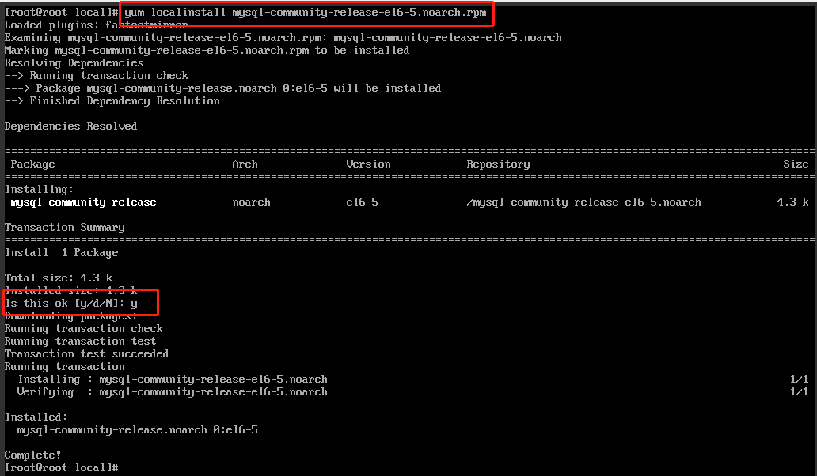Click the 'Complete!' message
This screenshot has width=817, height=476.
(32, 455)
